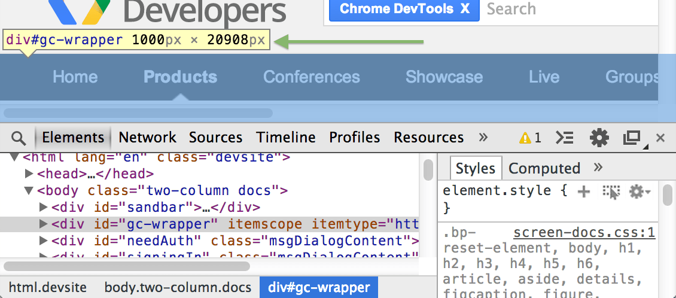
Task: Add a new style rule with plus icon
Action: pos(584,191)
